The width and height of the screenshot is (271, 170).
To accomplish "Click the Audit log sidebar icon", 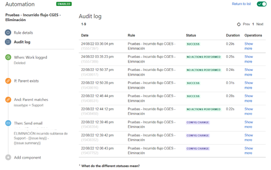I will click(x=8, y=42).
